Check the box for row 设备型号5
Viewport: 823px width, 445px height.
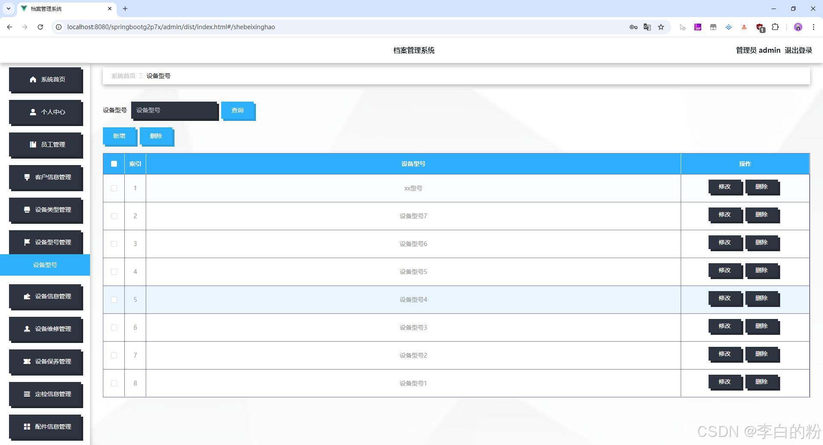click(x=114, y=272)
